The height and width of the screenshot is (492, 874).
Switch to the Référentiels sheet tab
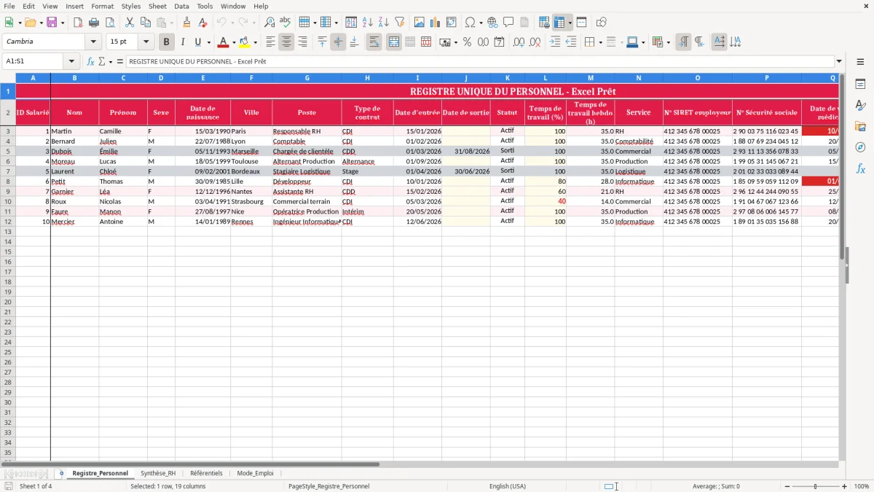(x=206, y=473)
